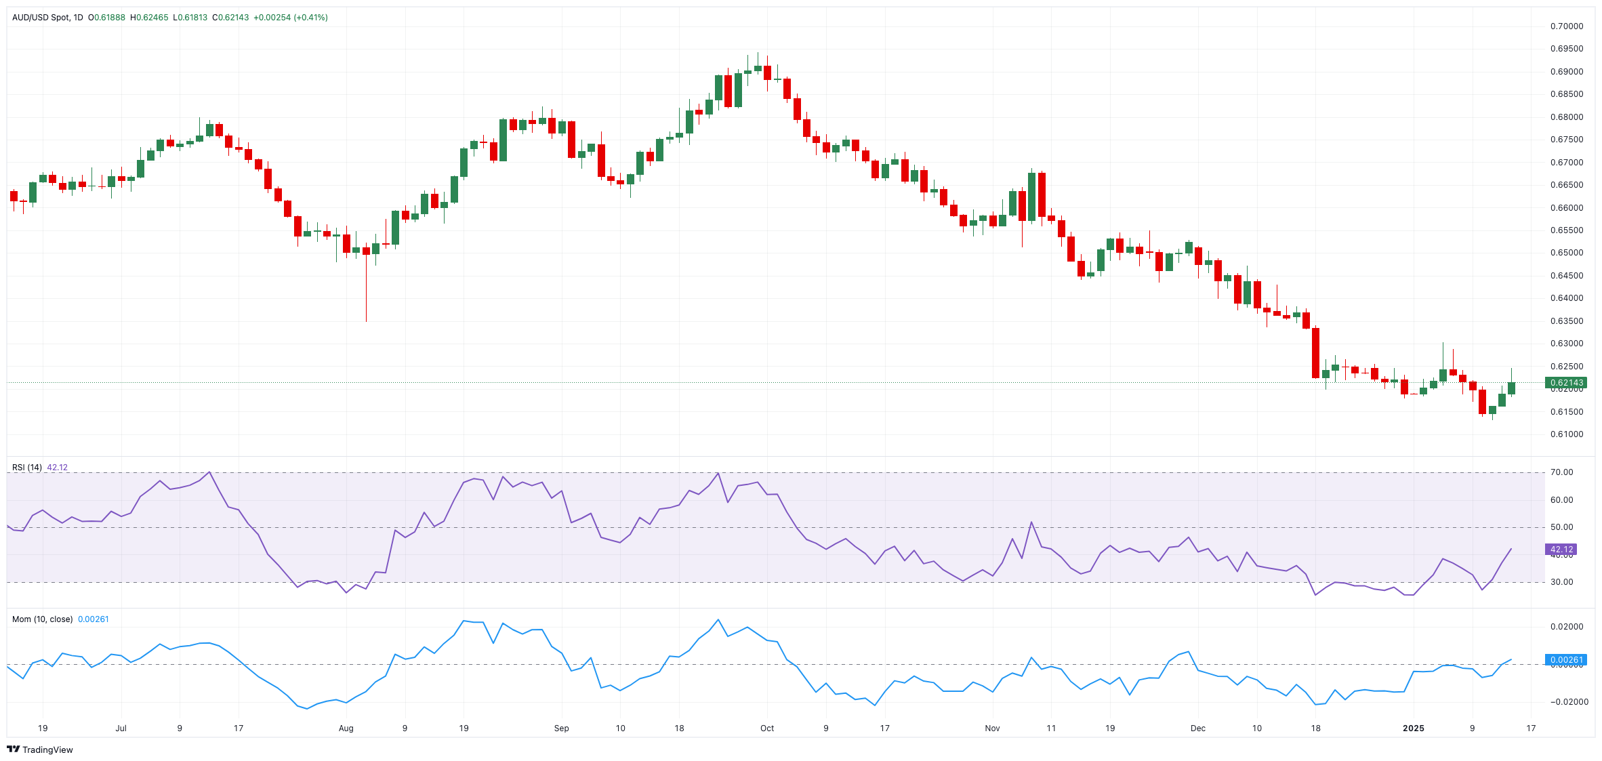Click the Dec label on the date axis
This screenshot has width=1602, height=761.
(x=1198, y=728)
